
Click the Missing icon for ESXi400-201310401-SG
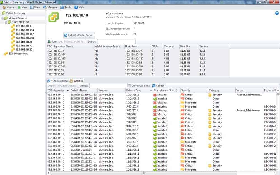(x=155, y=95)
